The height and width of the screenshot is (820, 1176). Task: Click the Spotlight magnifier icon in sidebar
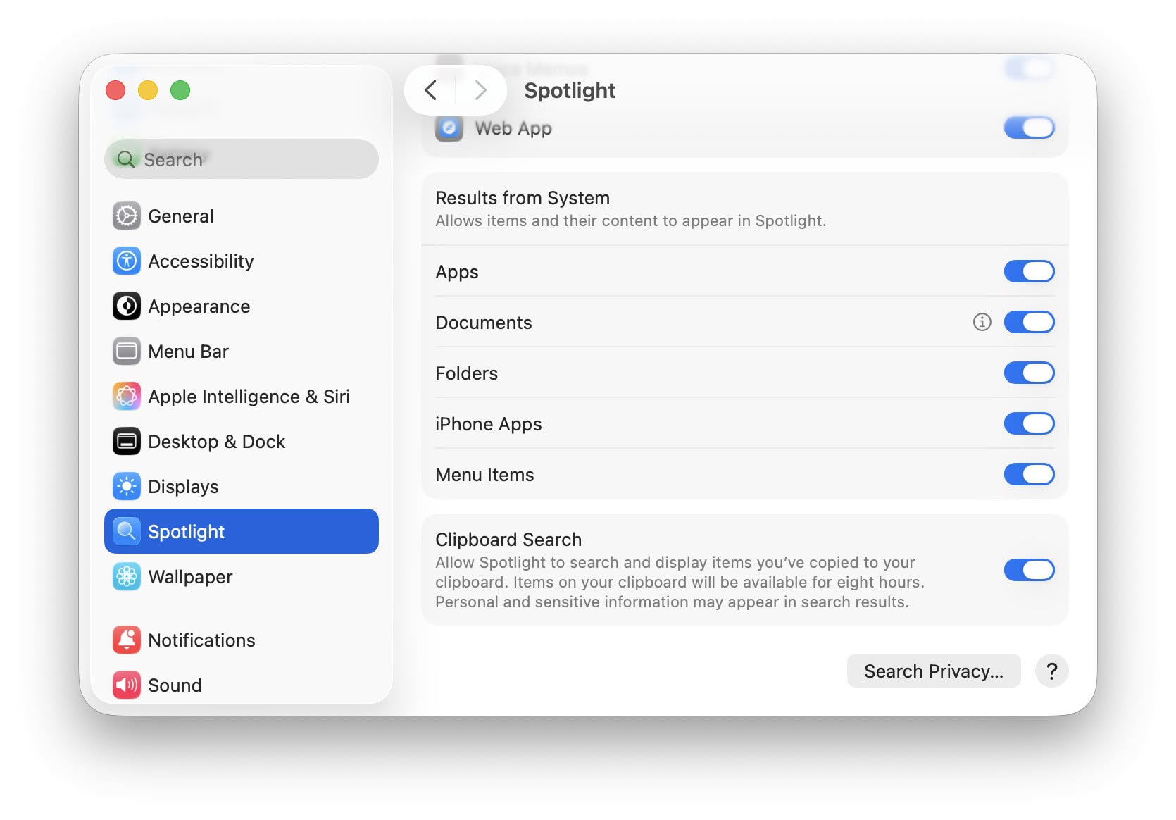click(127, 531)
